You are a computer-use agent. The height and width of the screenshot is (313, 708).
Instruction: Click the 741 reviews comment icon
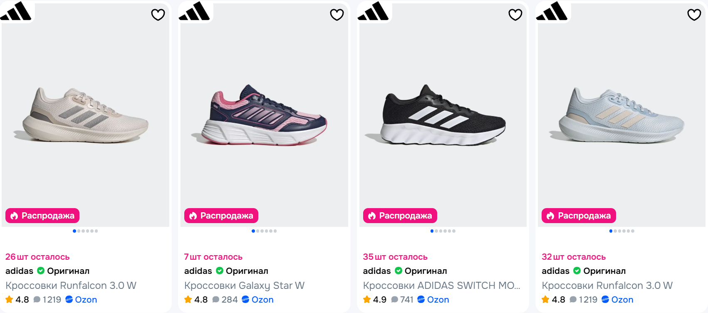coord(395,300)
